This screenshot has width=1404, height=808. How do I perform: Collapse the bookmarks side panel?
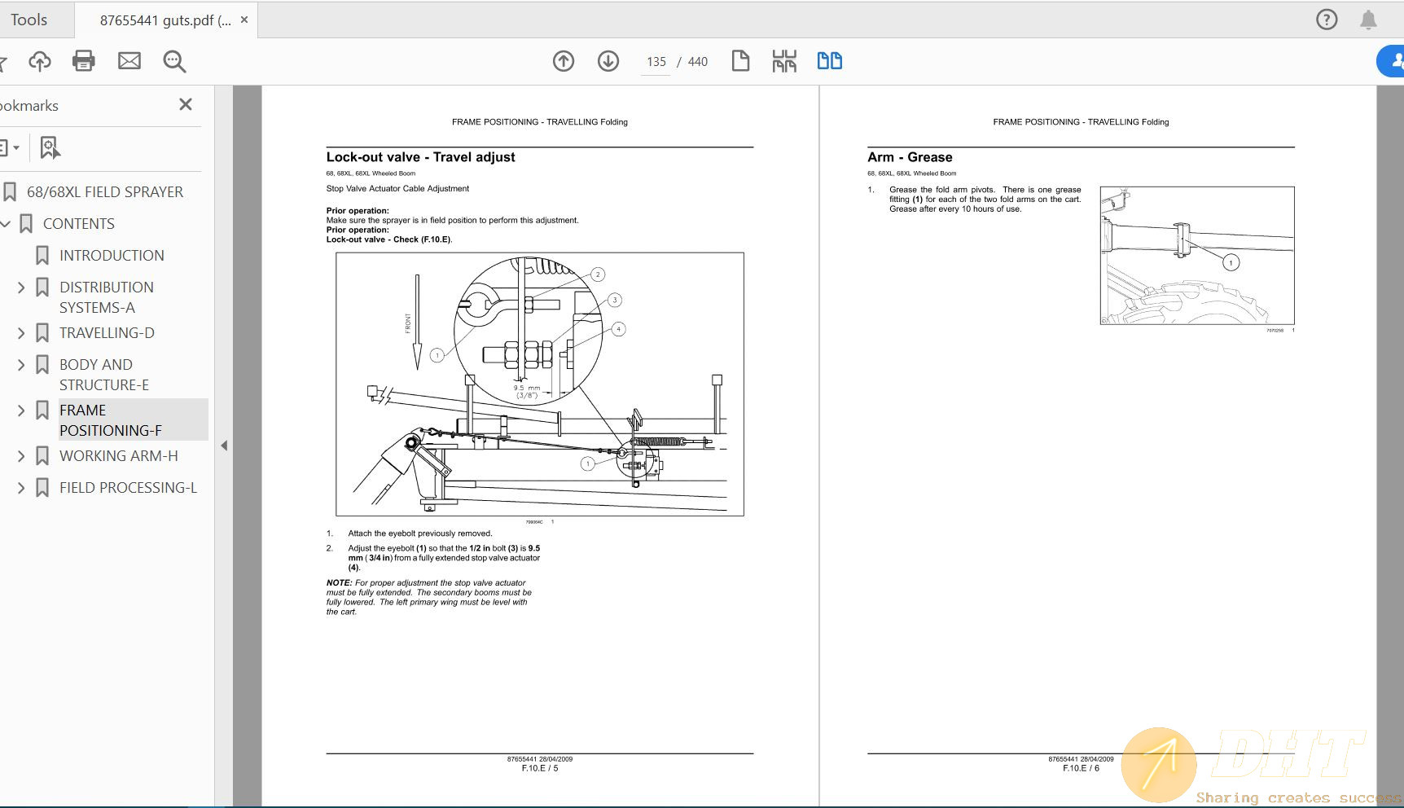(224, 446)
